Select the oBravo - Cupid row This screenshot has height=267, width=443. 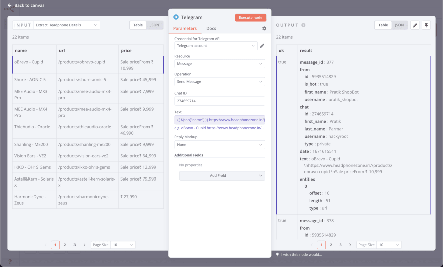click(88, 65)
